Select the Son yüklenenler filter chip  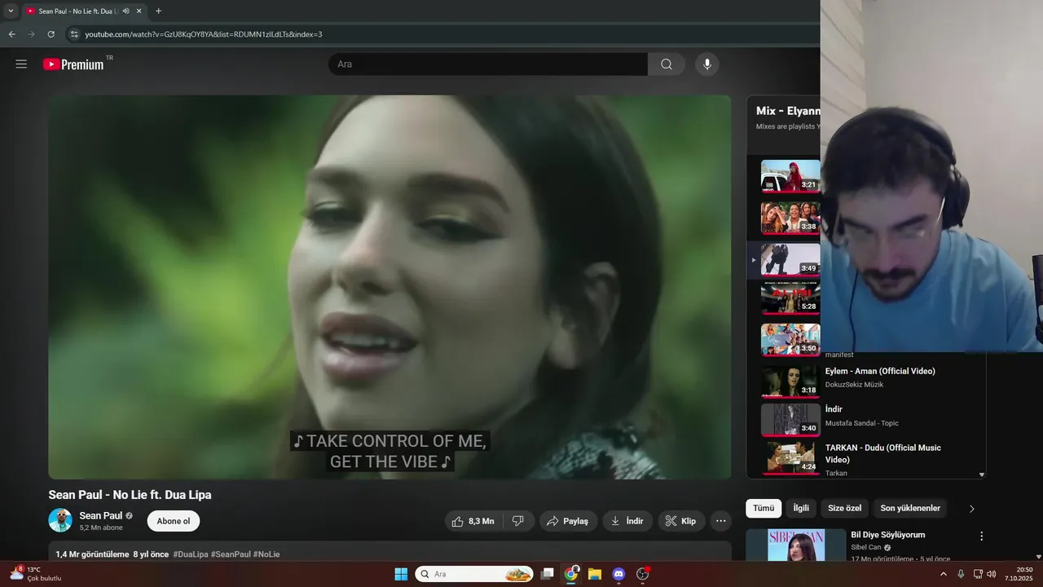910,509
